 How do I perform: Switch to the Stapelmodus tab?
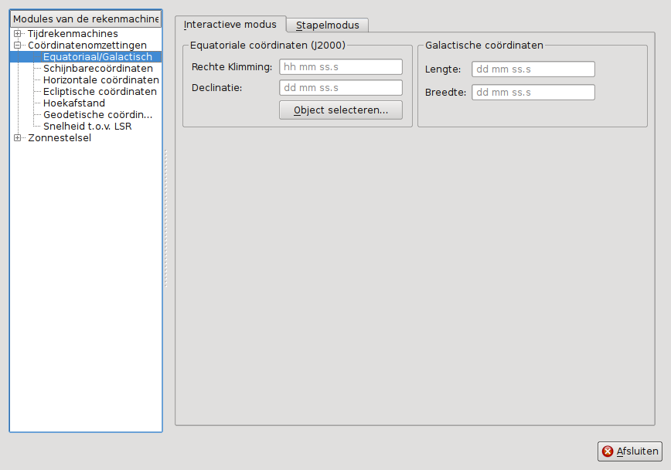pos(328,25)
